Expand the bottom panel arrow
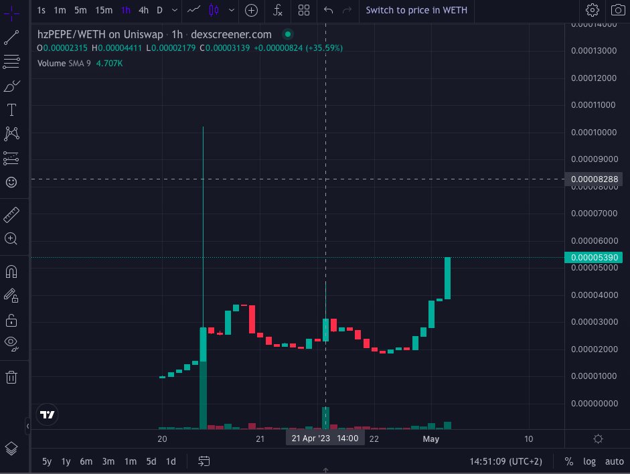 tap(326, 471)
